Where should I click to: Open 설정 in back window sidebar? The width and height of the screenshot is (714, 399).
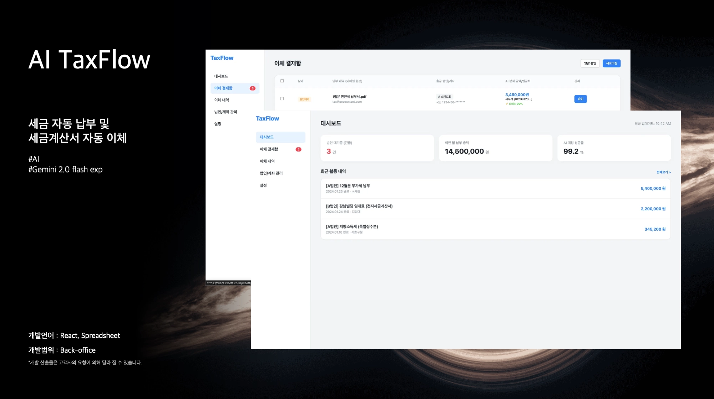(x=218, y=124)
